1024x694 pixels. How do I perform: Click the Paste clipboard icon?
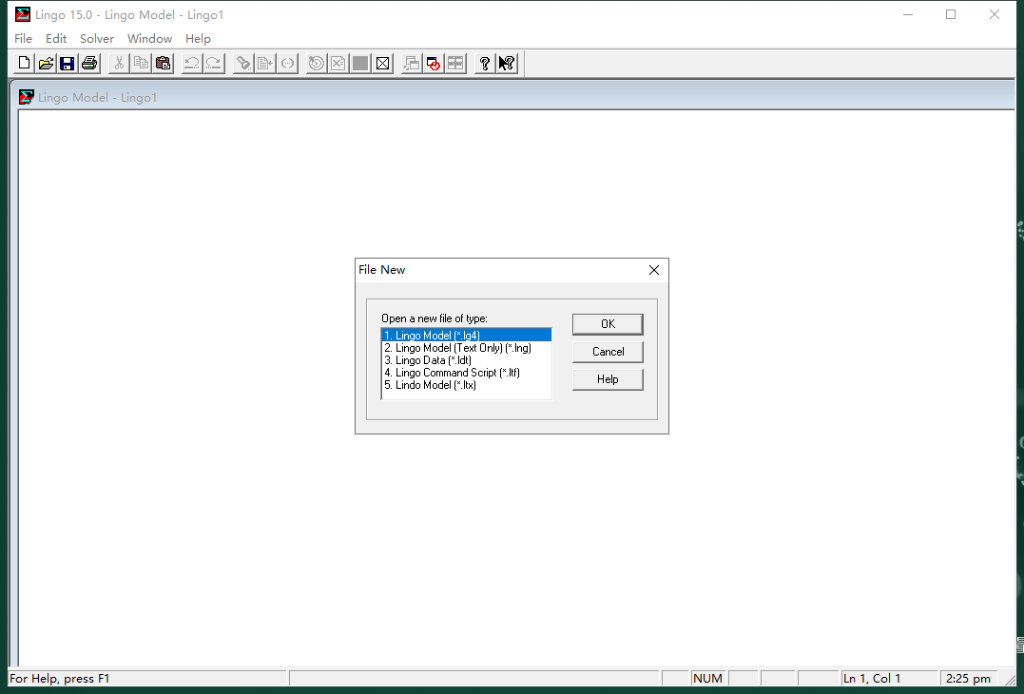(163, 64)
